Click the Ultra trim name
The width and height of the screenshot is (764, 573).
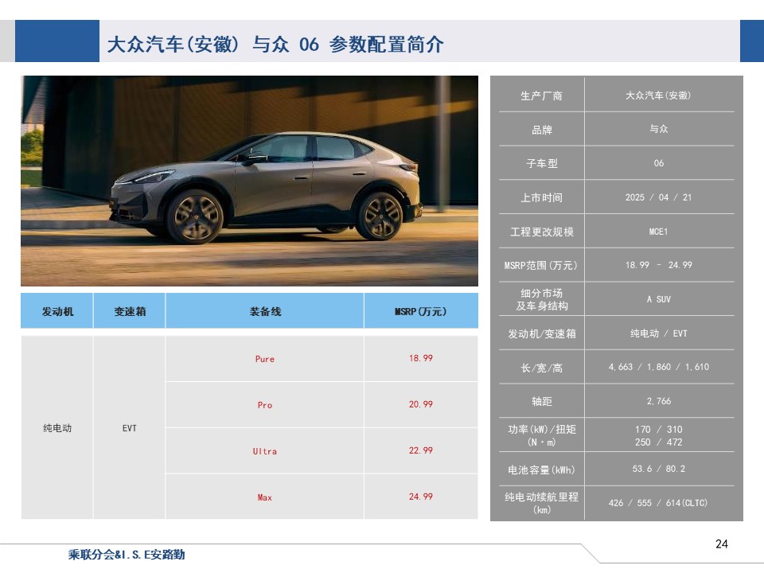pos(265,451)
